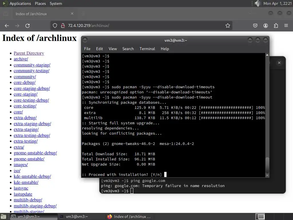This screenshot has height=220, width=293.
Task: Close the Index of /archlinux tab
Action: [x=72, y=13]
